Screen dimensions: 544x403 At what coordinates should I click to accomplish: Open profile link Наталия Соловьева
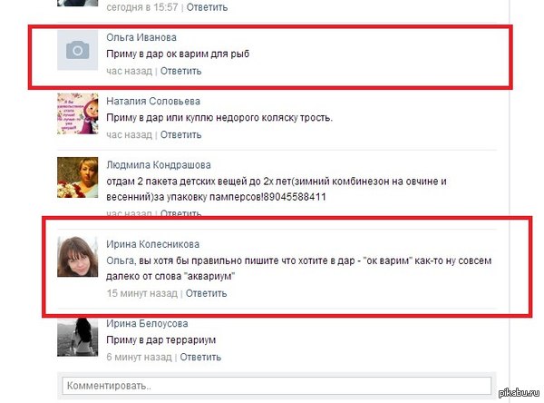(153, 101)
